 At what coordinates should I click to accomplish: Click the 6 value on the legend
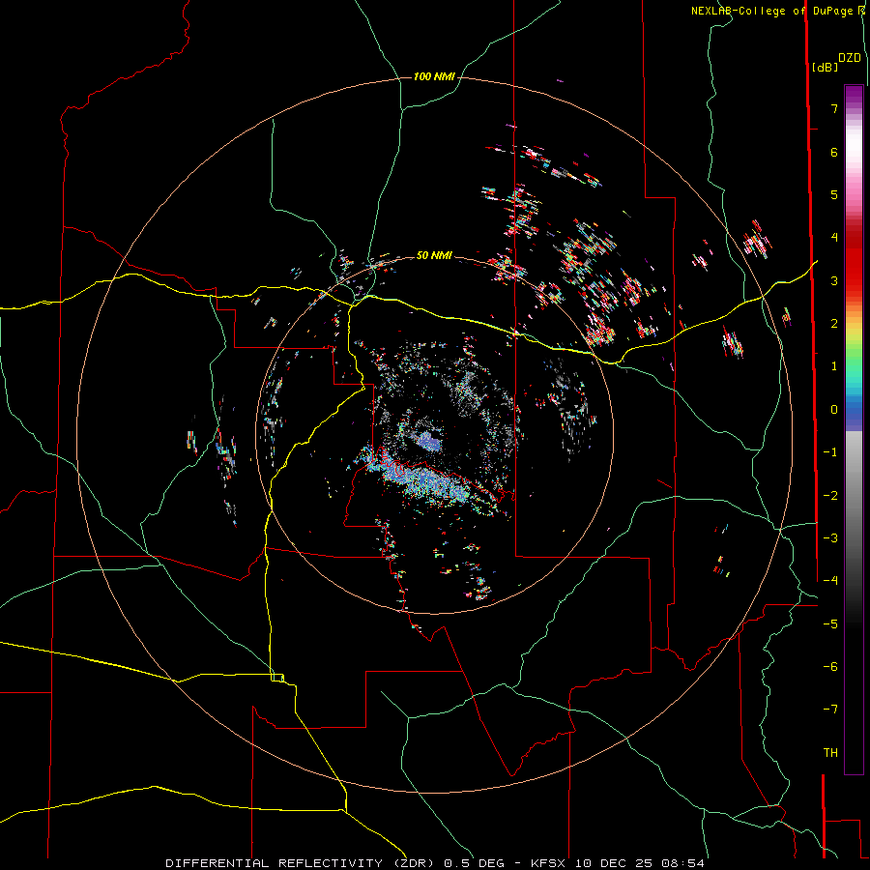click(x=834, y=152)
